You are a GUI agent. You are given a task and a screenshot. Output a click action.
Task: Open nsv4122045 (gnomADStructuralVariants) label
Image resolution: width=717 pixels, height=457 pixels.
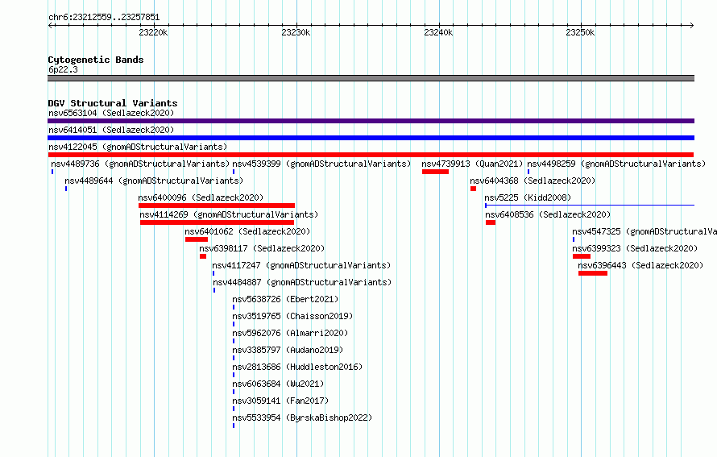138,147
